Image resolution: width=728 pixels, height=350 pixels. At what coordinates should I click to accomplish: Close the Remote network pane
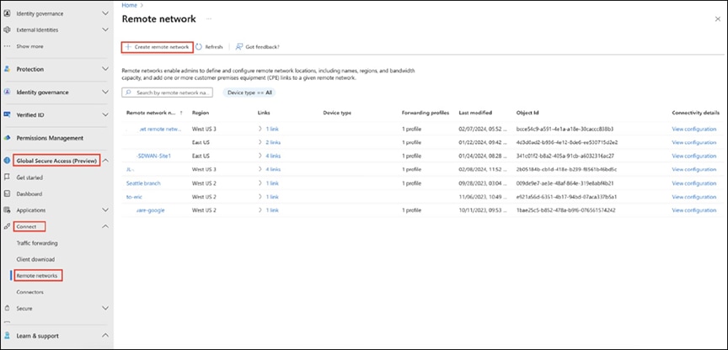pyautogui.click(x=717, y=19)
